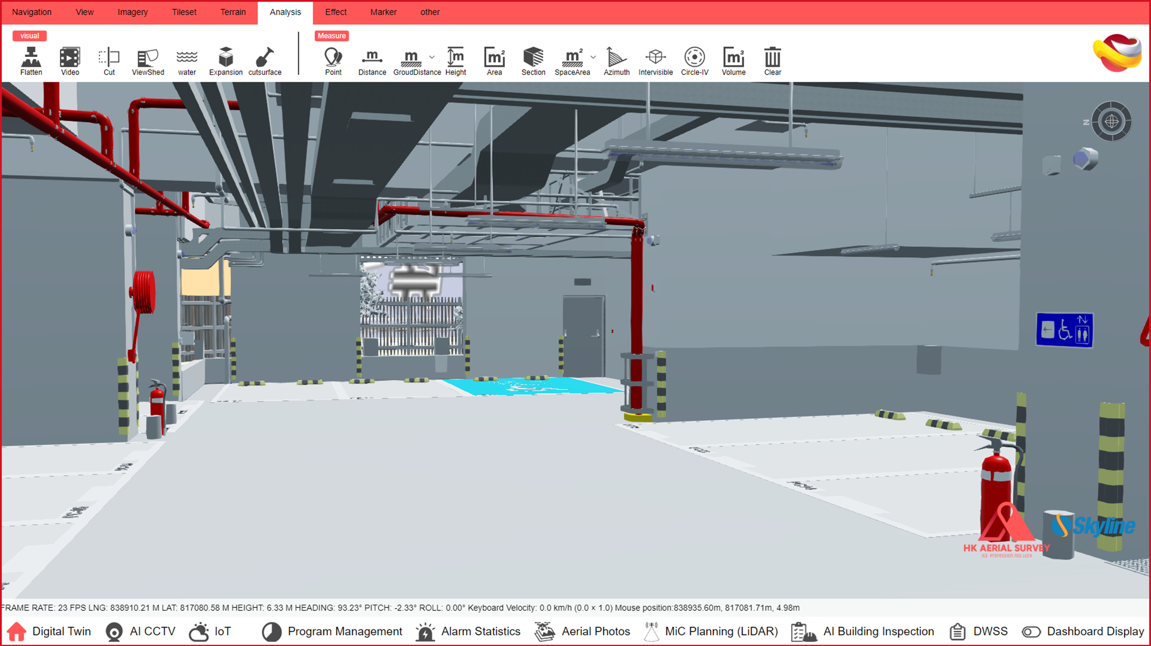Click the Clear trash icon

(772, 60)
